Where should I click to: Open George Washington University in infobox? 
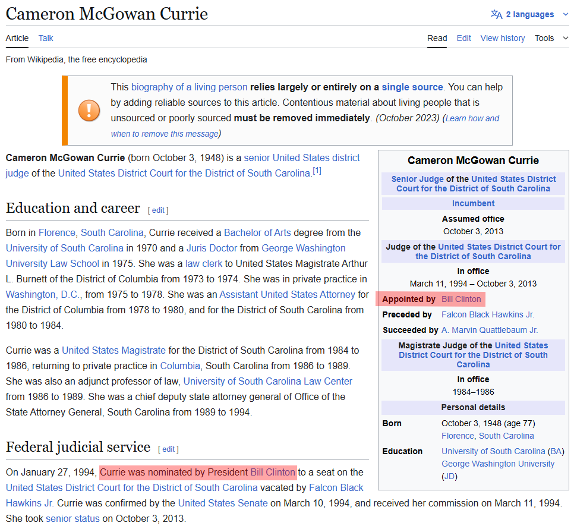pos(498,464)
